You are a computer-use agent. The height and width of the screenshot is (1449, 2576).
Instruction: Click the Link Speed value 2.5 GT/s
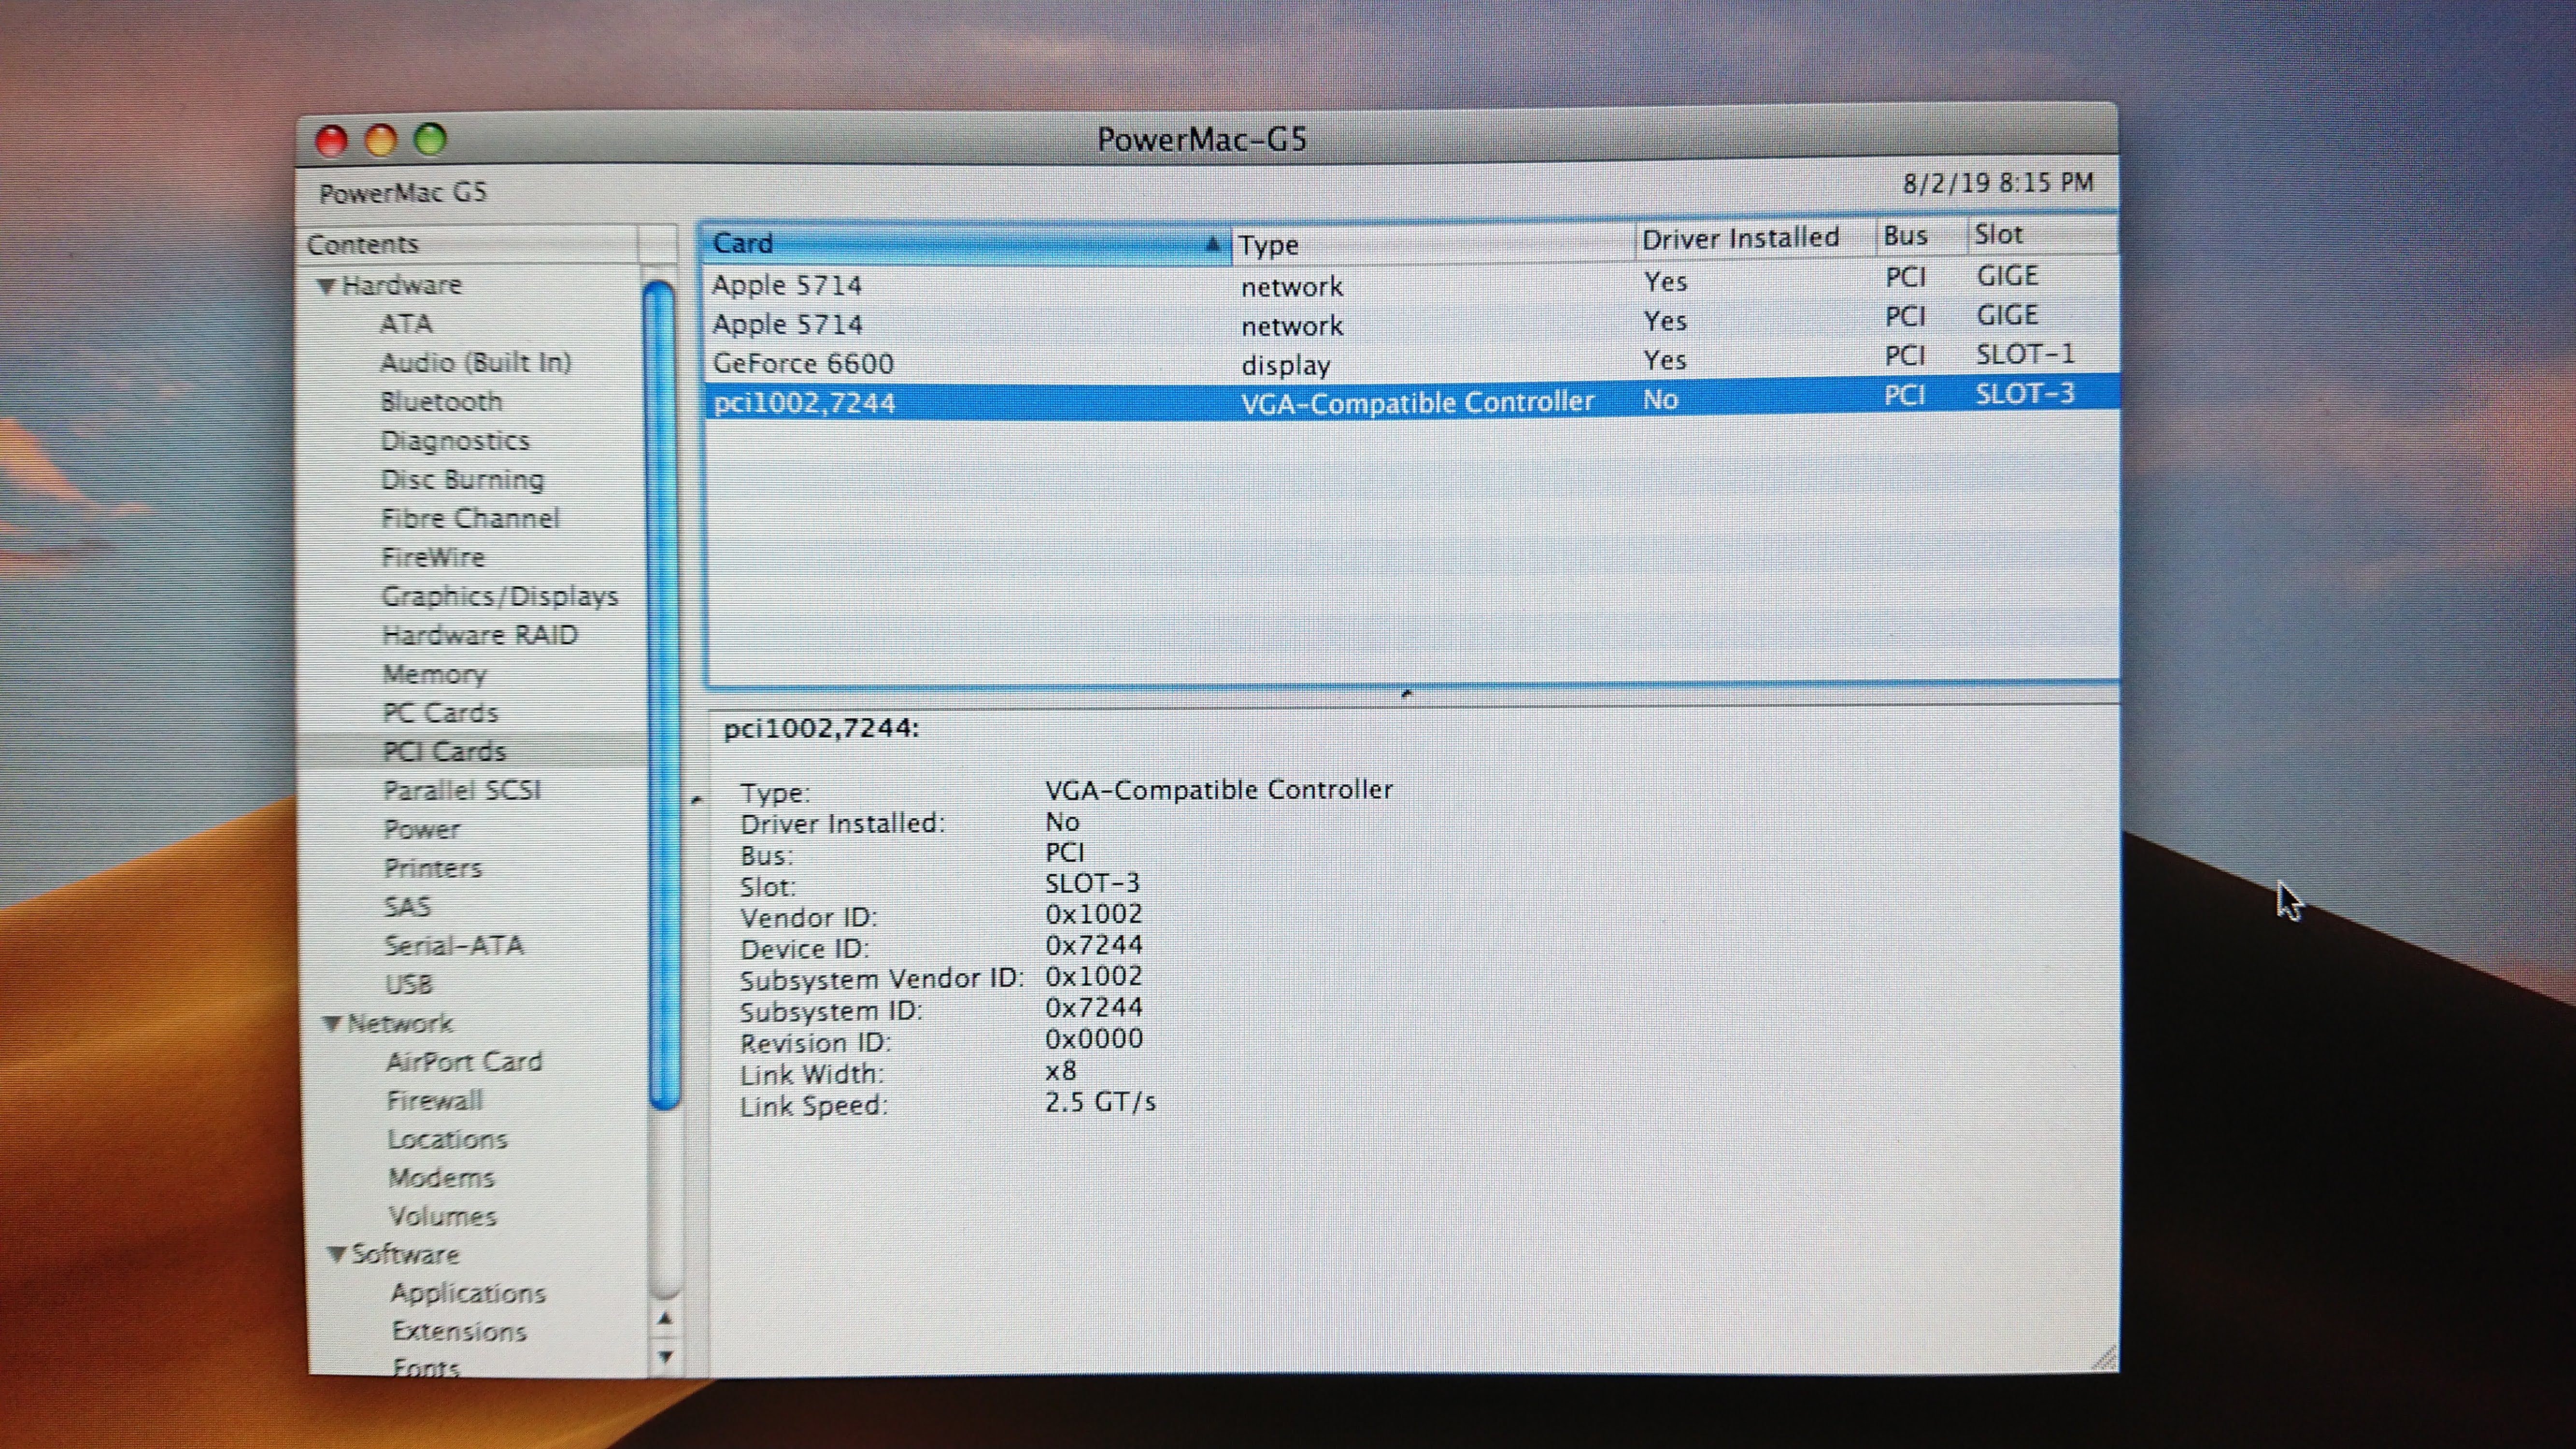click(1101, 1102)
